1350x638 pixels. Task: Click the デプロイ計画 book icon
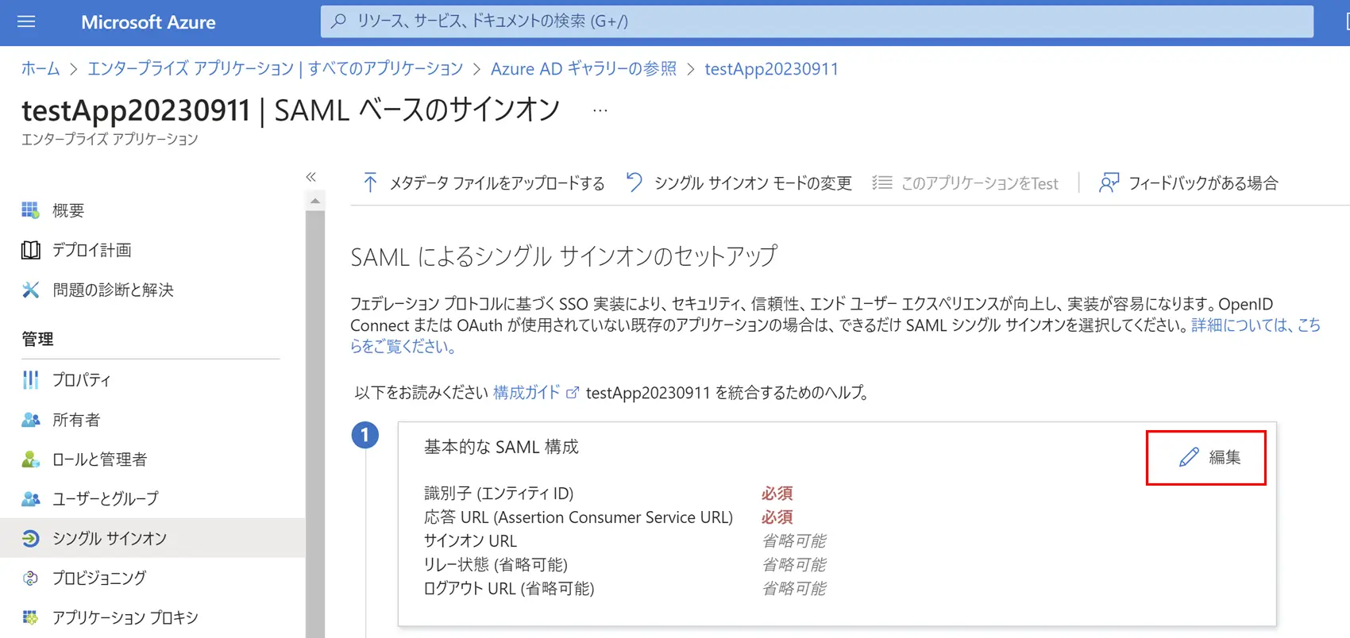click(x=30, y=250)
